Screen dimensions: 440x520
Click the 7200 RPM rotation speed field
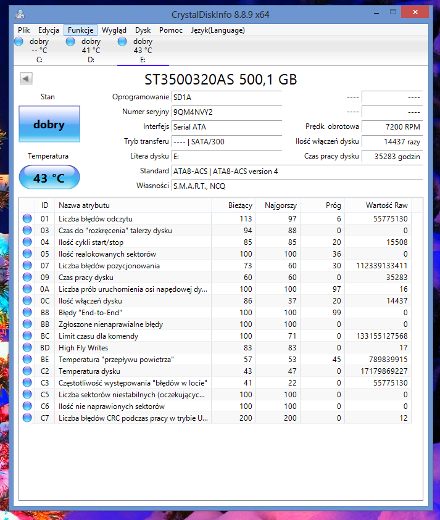[x=392, y=126]
